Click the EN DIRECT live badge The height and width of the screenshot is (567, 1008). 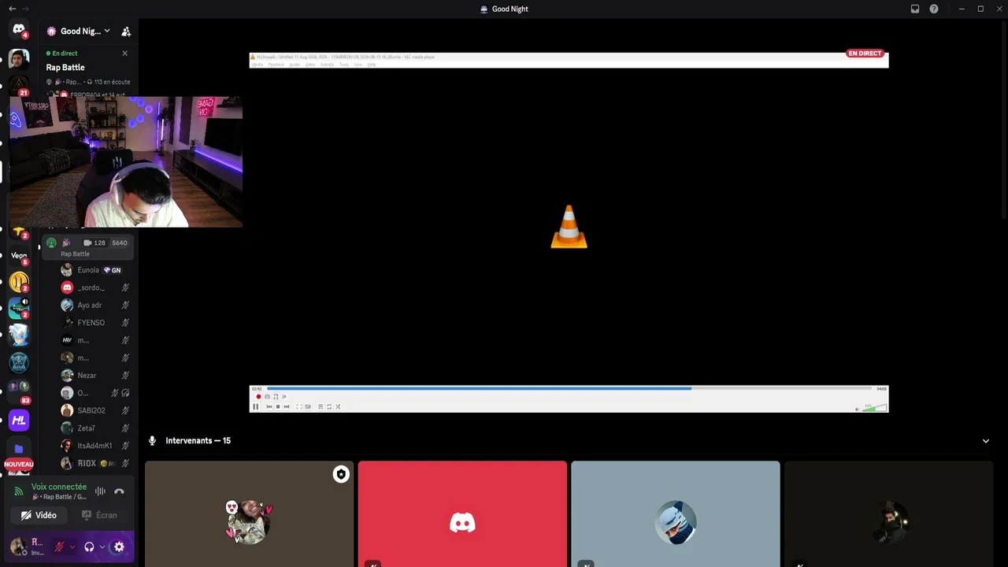pyautogui.click(x=865, y=54)
